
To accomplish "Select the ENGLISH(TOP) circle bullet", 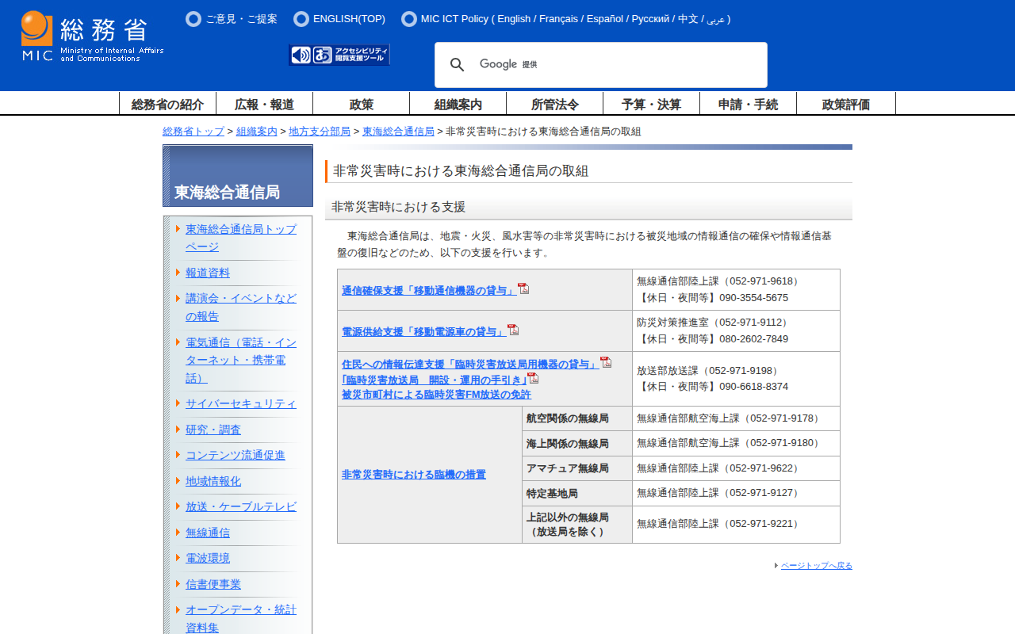I will click(x=301, y=19).
